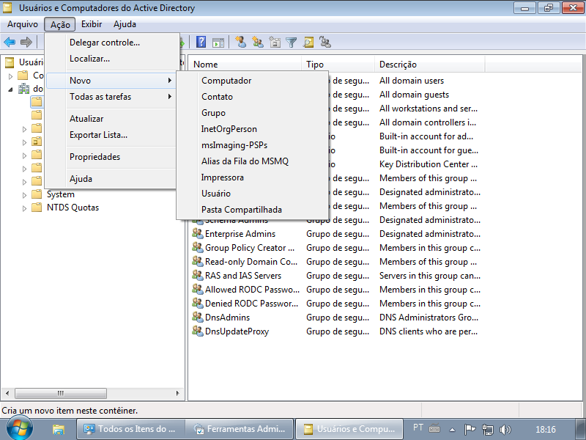This screenshot has width=586, height=440.
Task: Select Delegar controle... from the menu
Action: [111, 43]
